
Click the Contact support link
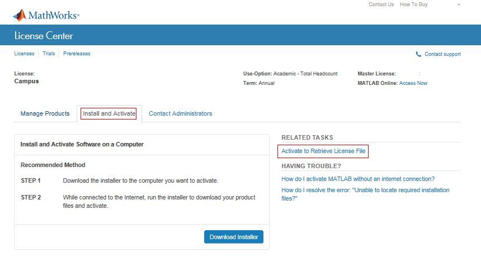tap(442, 54)
